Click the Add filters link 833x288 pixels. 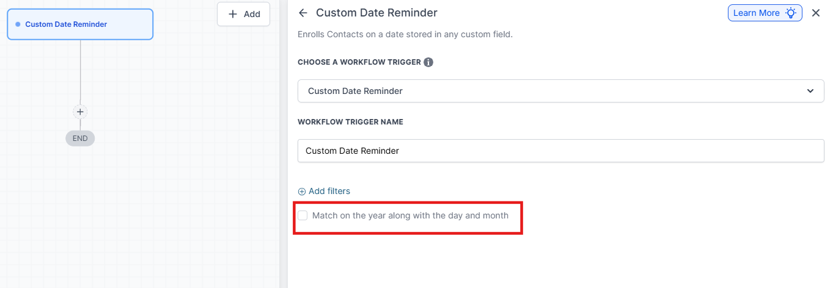[x=329, y=192]
